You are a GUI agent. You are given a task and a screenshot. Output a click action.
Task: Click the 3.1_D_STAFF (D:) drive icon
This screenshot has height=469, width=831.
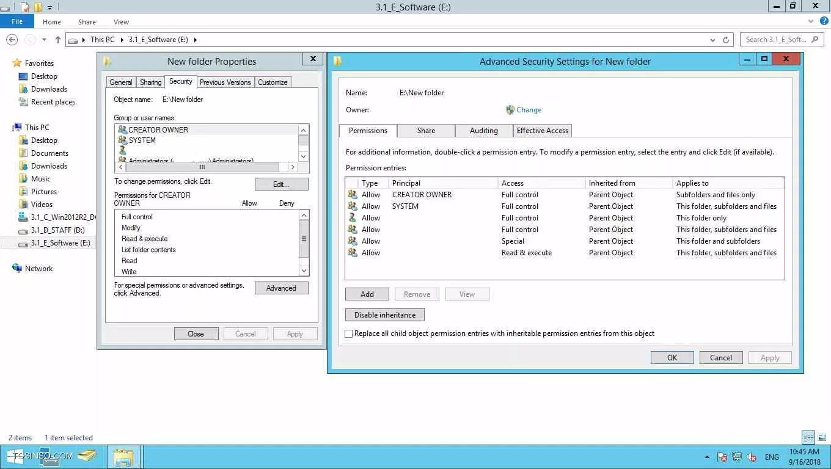23,230
